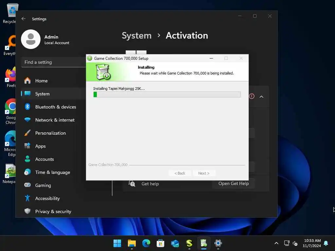
Task: Select the Microsoft Edge desktop shortcut
Action: (x=10, y=143)
